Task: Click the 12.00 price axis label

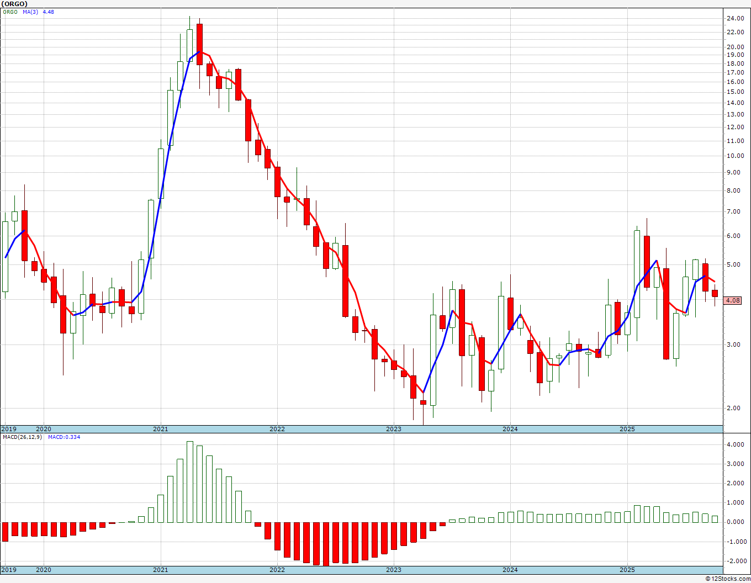Action: (735, 127)
